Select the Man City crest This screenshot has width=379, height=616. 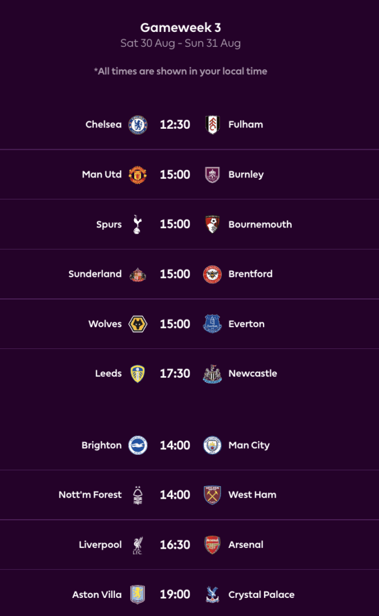pyautogui.click(x=214, y=445)
